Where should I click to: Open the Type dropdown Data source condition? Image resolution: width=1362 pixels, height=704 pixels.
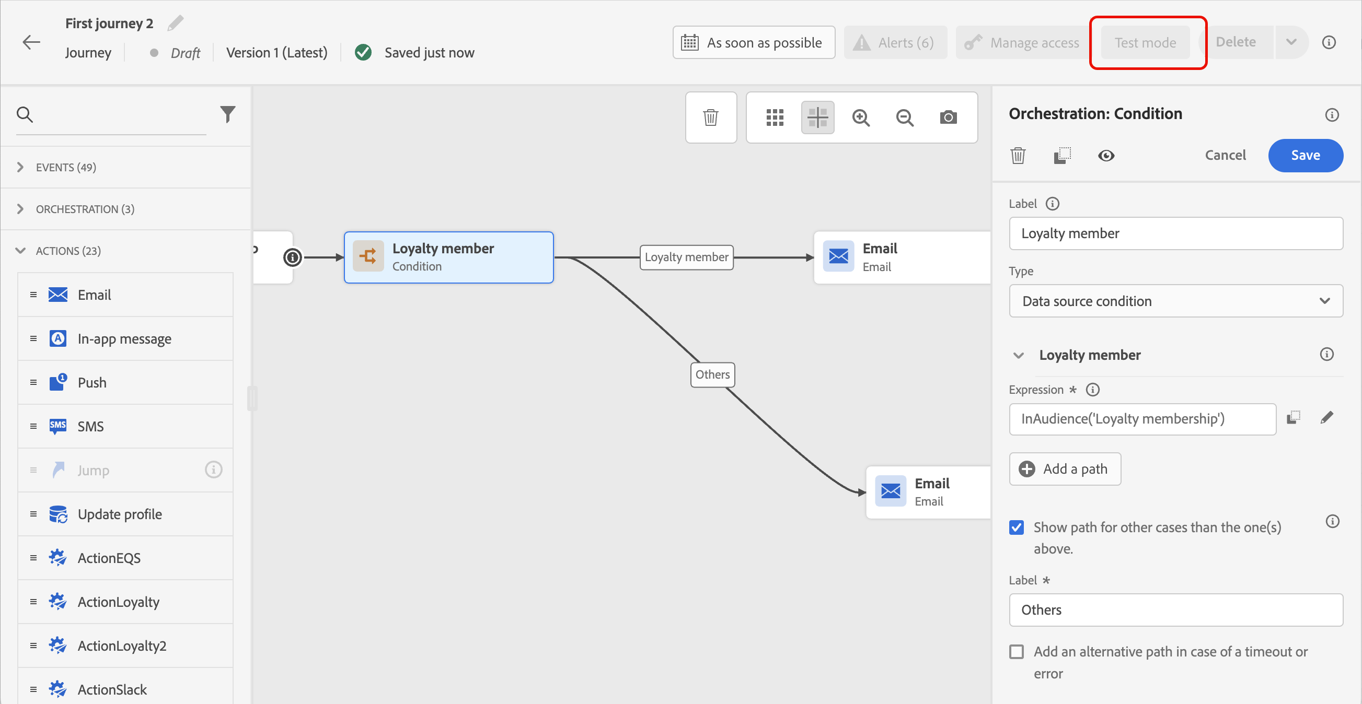pos(1175,301)
